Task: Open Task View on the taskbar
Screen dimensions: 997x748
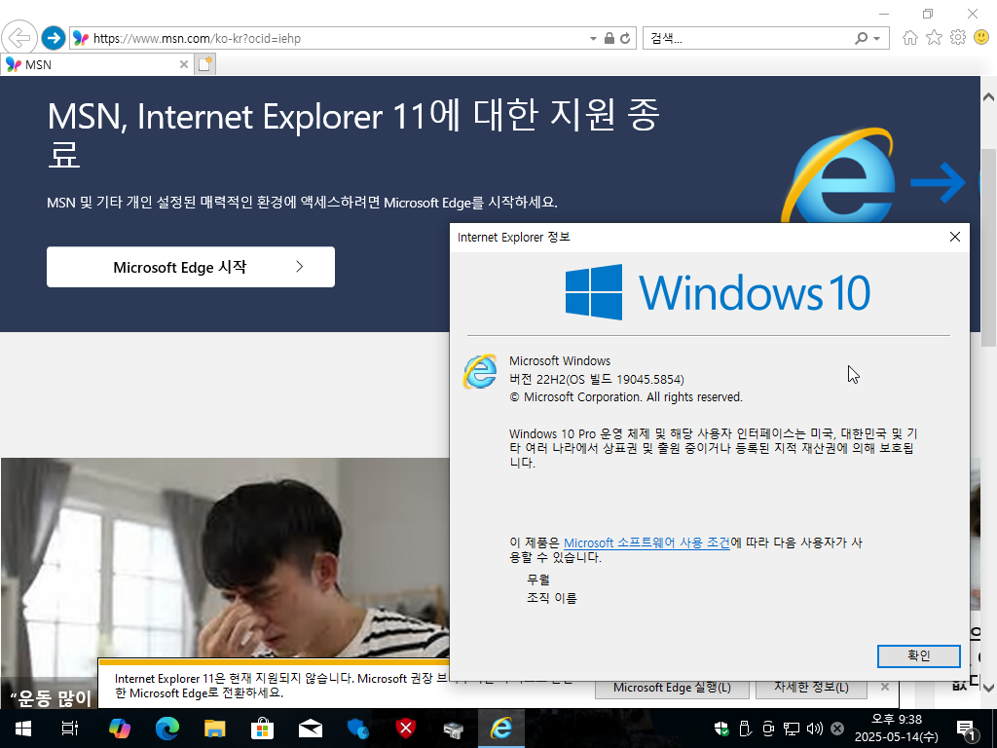Action: (x=70, y=729)
